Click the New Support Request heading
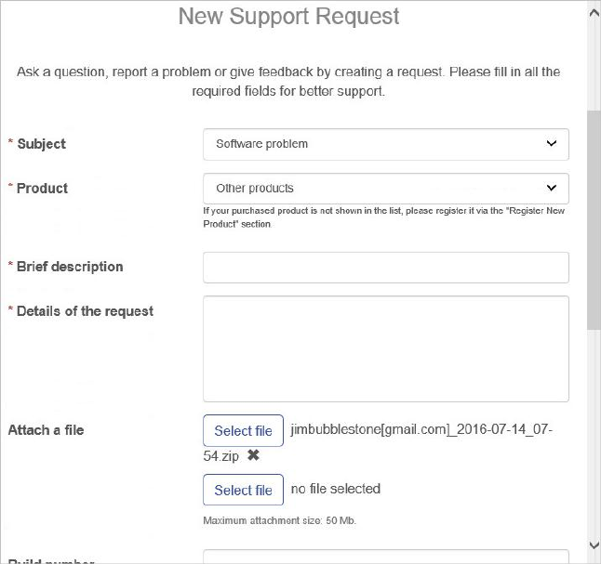 (289, 17)
